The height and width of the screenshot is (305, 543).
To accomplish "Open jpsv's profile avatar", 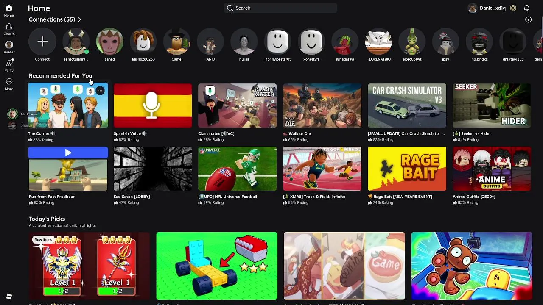I will click(445, 42).
